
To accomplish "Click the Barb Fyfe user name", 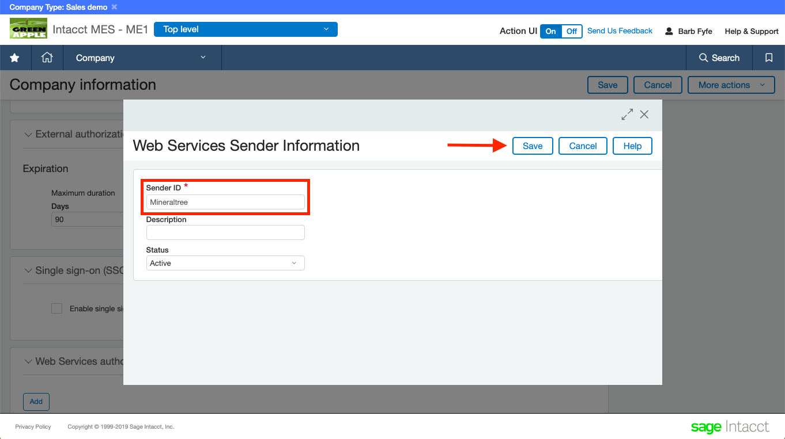I will (x=695, y=31).
